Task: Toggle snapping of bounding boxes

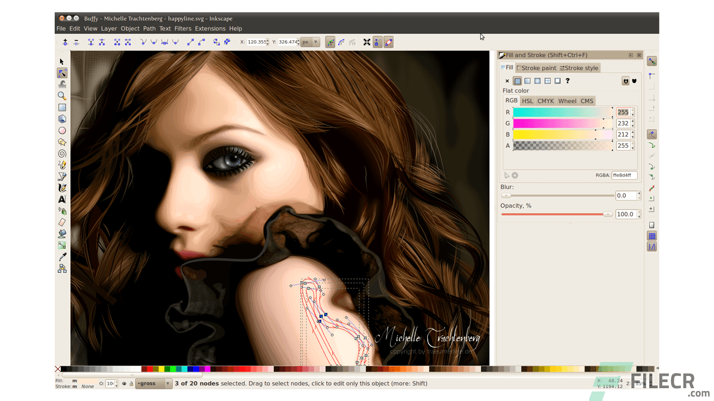Action: click(650, 75)
